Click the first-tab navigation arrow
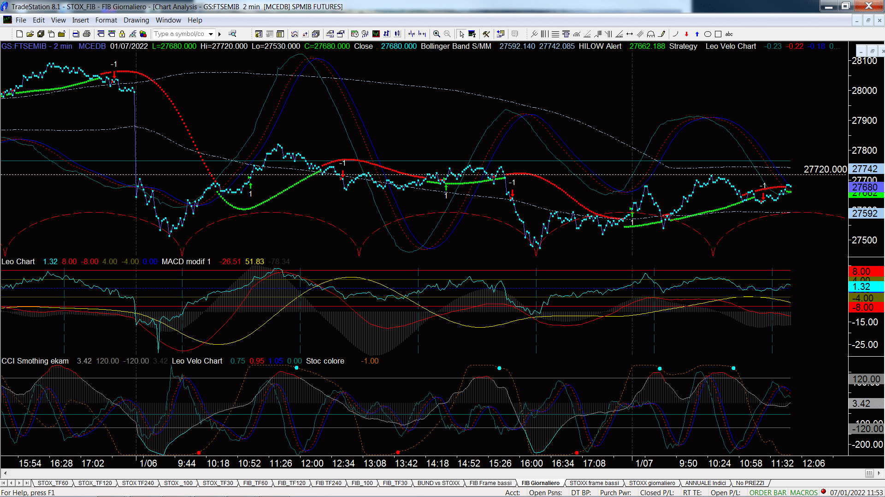 [x=4, y=483]
